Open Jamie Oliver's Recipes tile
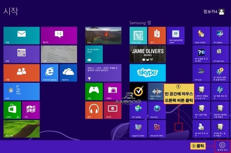 pyautogui.click(x=147, y=54)
